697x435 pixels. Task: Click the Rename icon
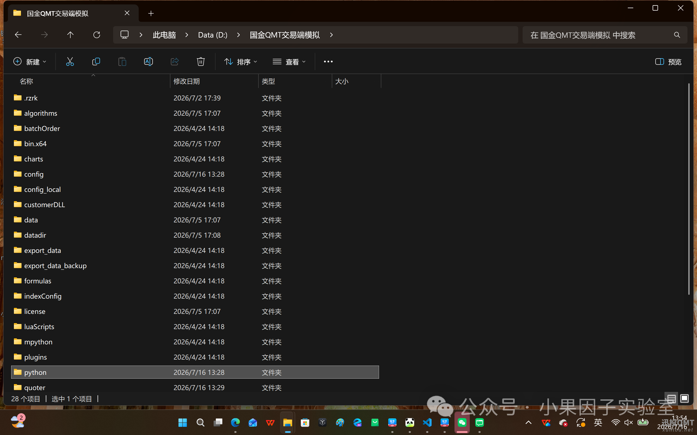click(148, 62)
